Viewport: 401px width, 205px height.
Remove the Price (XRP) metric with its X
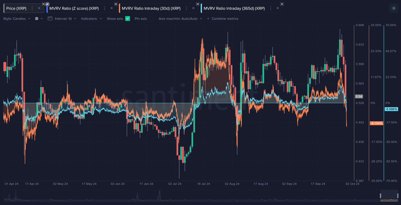click(x=39, y=8)
